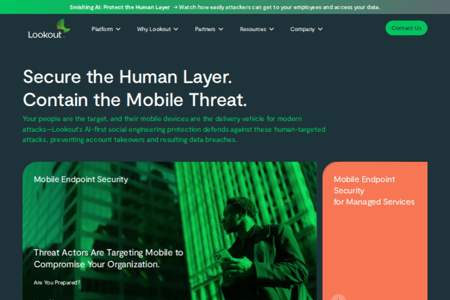This screenshot has height=300, width=450.
Task: Open the Threat Actors Are Targeting Mobile headline
Action: (108, 258)
